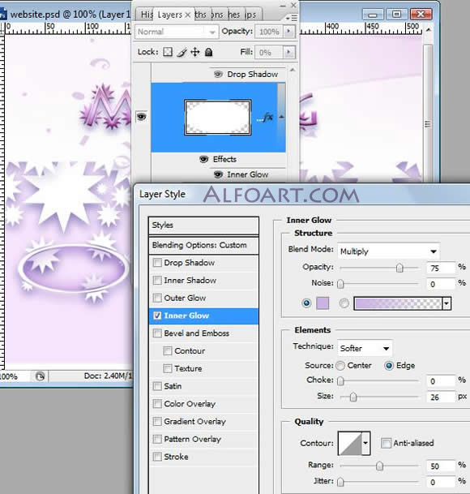Click the fx icon on the selected layer
470x494 pixels.
click(x=267, y=118)
